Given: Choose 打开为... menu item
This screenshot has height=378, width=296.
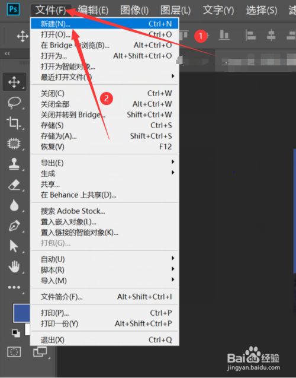Looking at the screenshot, I should [105, 56].
